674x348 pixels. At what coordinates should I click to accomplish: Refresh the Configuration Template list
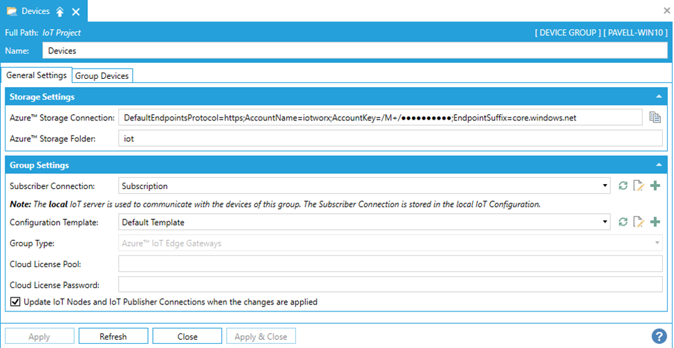[x=623, y=222]
